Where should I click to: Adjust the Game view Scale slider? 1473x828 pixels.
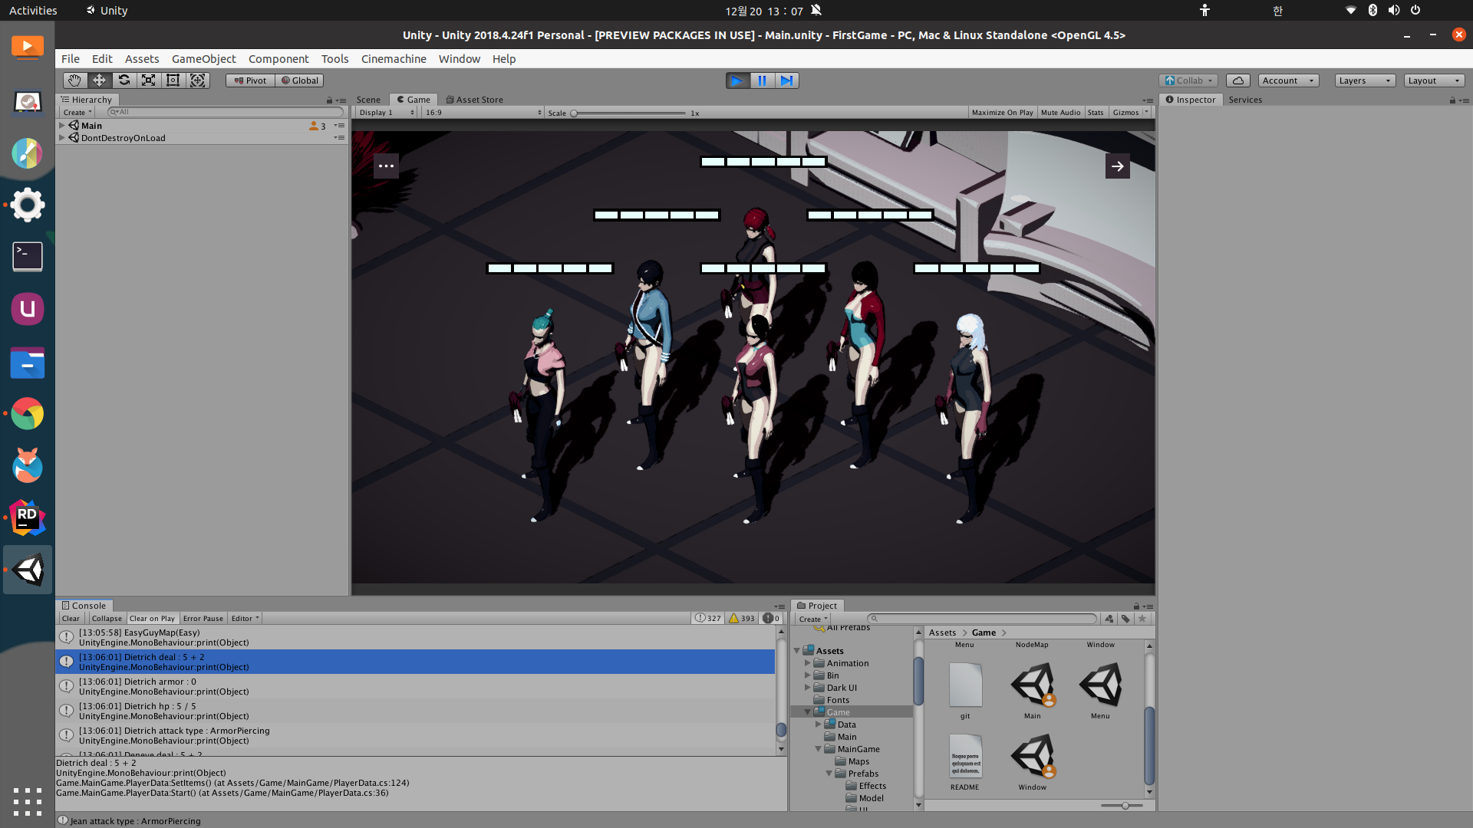(x=628, y=113)
